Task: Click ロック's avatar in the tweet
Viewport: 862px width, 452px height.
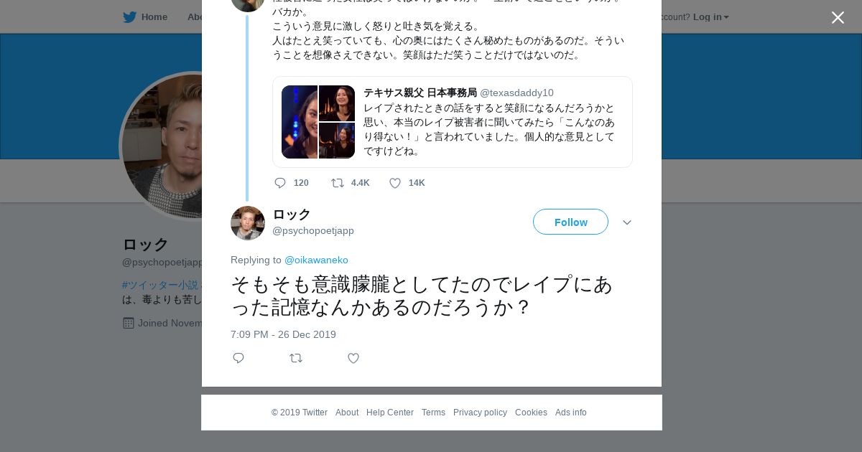Action: [248, 222]
